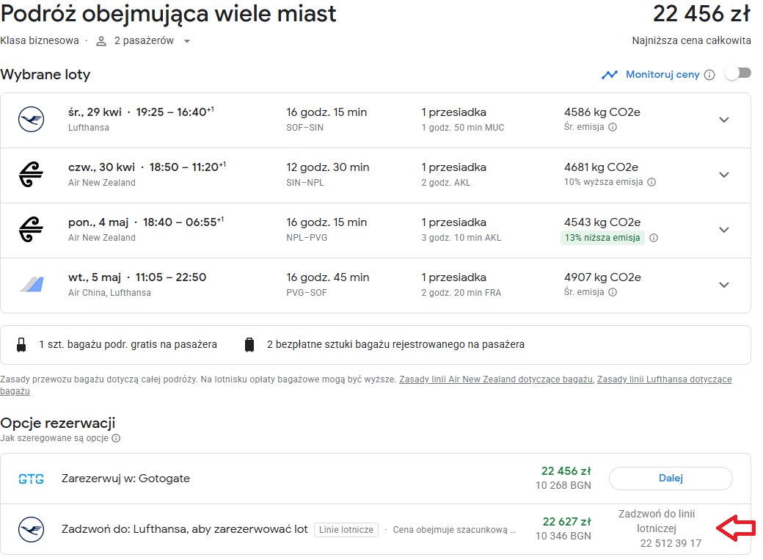Open Lufthansa baggage policy link
The image size is (763, 560).
pos(664,379)
